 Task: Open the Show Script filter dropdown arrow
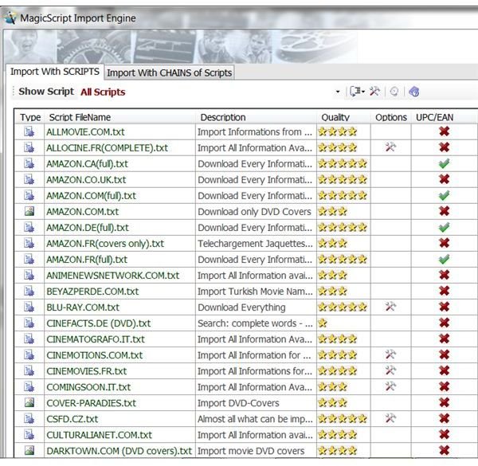click(x=338, y=92)
